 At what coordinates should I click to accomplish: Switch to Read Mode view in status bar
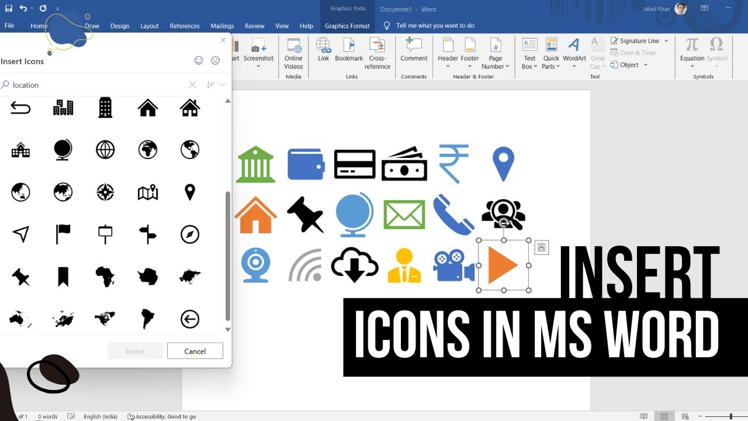tap(643, 416)
